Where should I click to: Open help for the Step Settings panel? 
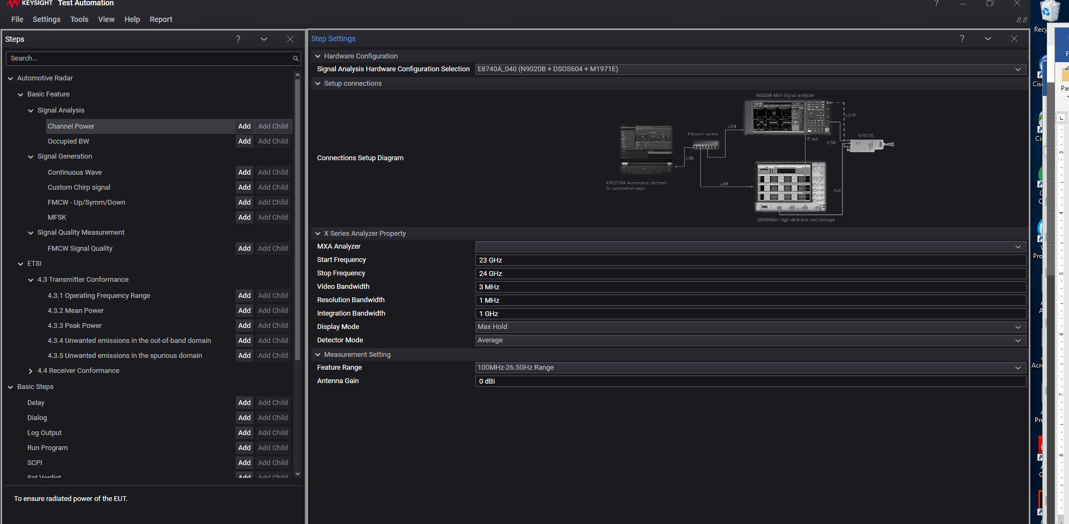click(962, 39)
